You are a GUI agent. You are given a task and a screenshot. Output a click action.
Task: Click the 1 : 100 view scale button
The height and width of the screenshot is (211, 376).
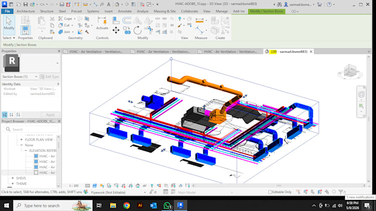coord(74,186)
